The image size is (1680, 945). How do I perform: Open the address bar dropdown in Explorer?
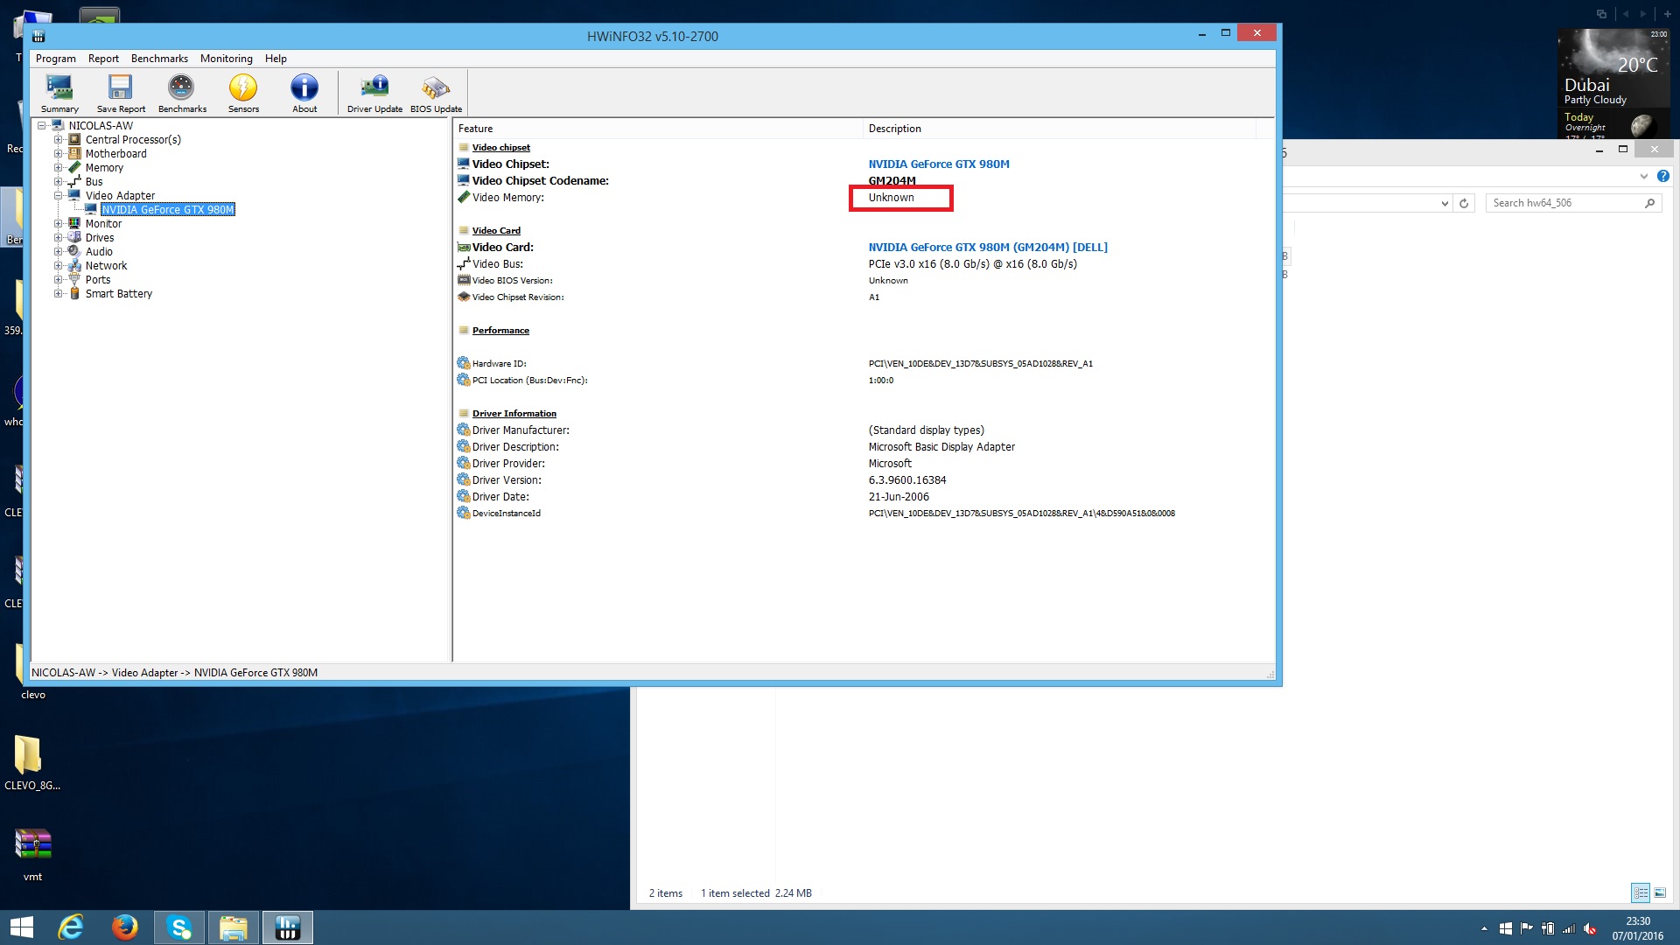(1445, 203)
